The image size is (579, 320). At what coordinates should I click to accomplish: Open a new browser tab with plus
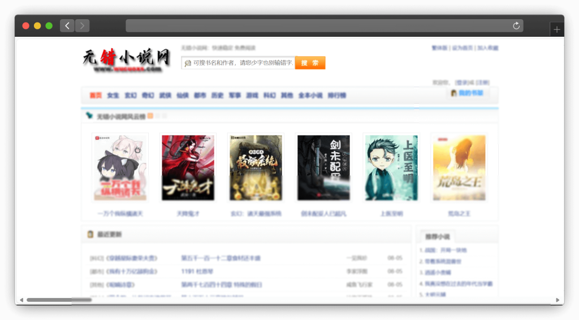[x=557, y=29]
